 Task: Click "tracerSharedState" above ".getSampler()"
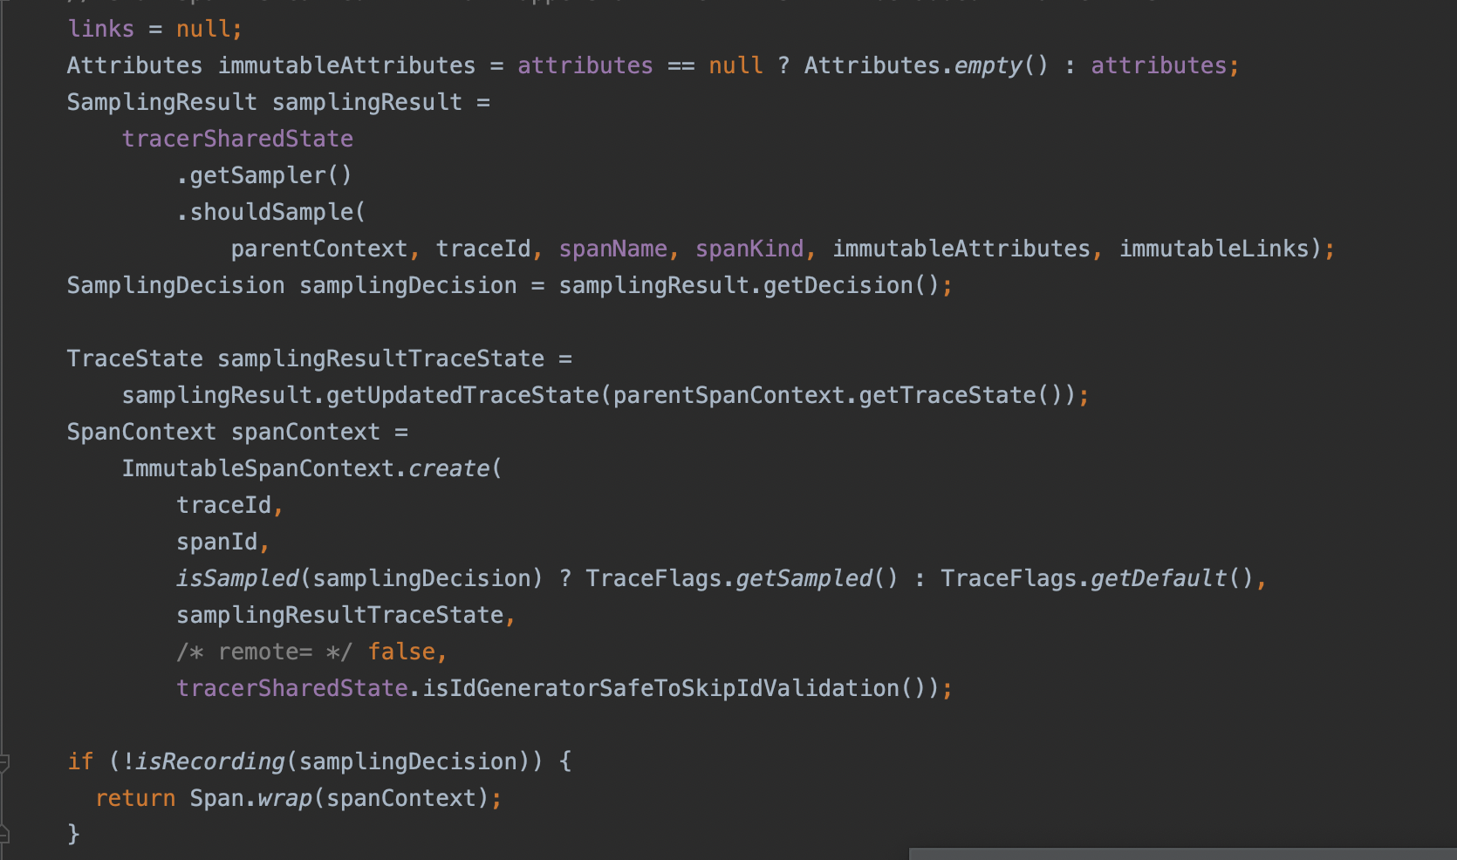tap(237, 139)
